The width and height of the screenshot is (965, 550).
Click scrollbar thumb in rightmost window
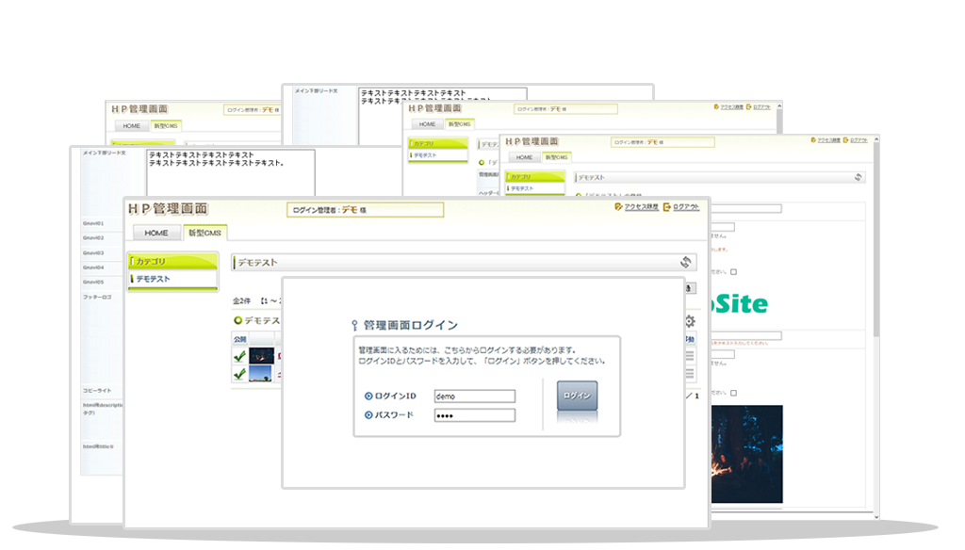tap(876, 240)
